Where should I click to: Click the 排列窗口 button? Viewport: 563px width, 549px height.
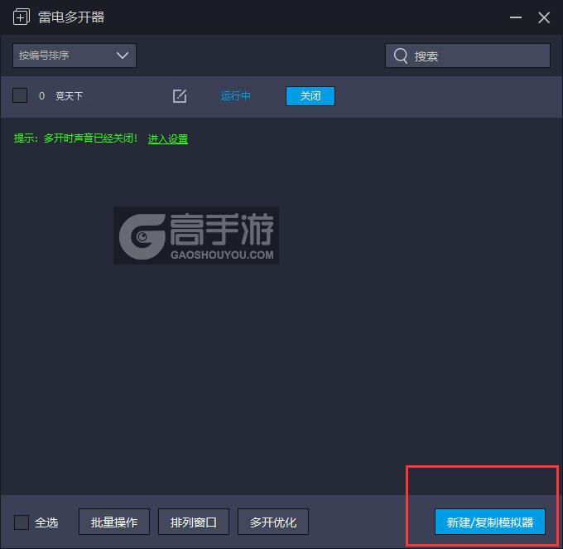pyautogui.click(x=194, y=522)
